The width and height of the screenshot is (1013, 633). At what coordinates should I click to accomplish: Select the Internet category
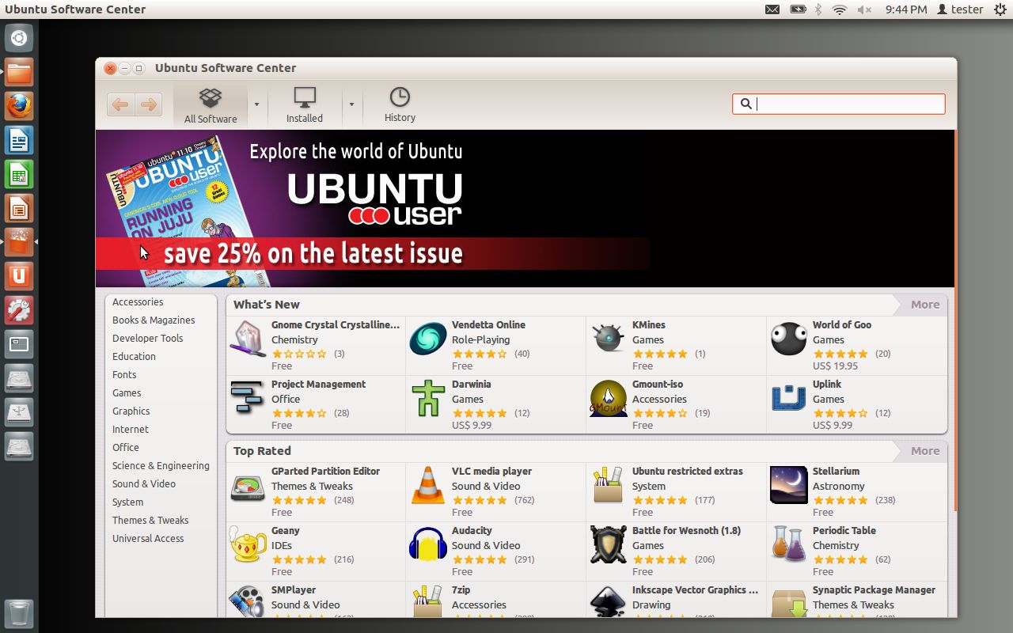(131, 430)
